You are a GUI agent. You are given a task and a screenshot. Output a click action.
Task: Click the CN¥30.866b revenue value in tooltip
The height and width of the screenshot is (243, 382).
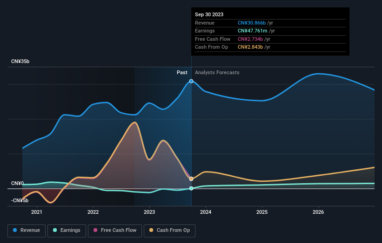[252, 23]
